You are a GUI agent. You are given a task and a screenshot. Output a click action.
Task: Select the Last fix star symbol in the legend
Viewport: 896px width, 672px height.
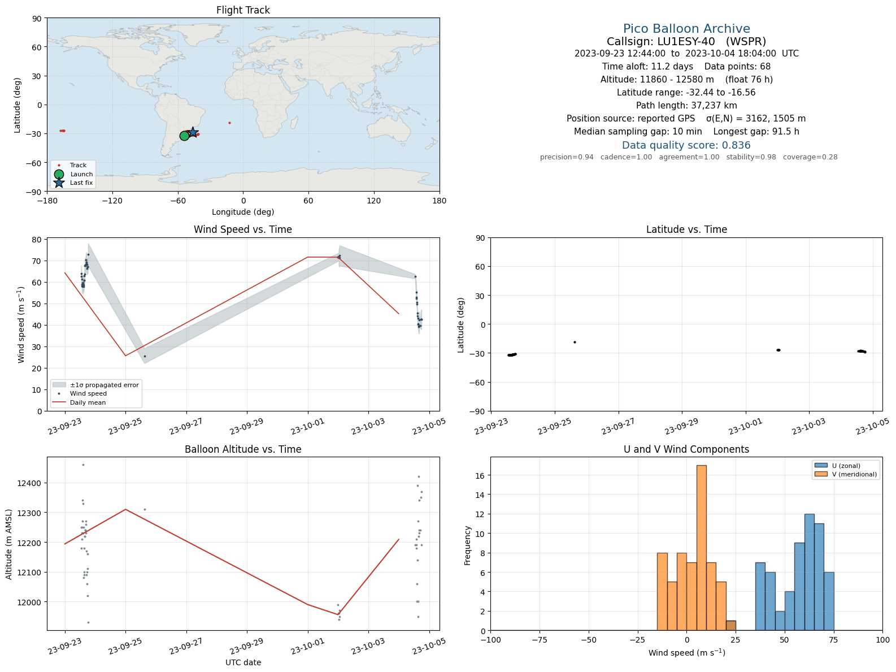(x=59, y=183)
